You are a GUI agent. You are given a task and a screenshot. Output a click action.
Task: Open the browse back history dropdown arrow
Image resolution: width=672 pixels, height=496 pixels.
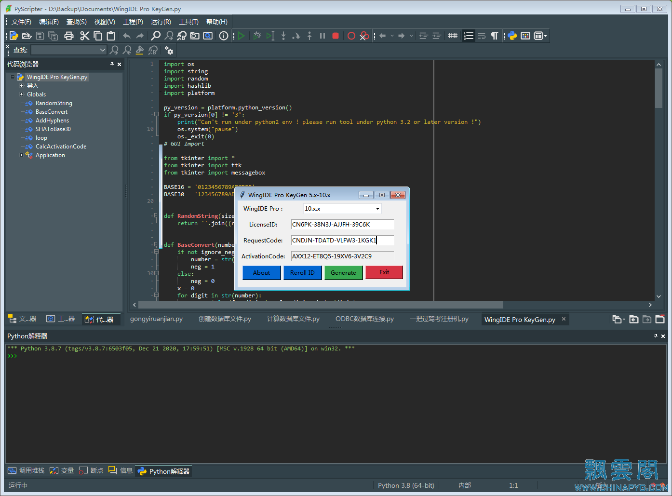click(392, 36)
